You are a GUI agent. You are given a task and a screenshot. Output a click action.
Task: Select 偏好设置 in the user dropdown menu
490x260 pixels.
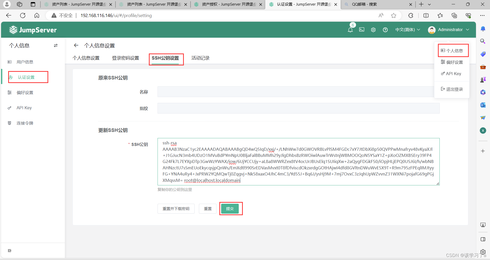pos(452,62)
